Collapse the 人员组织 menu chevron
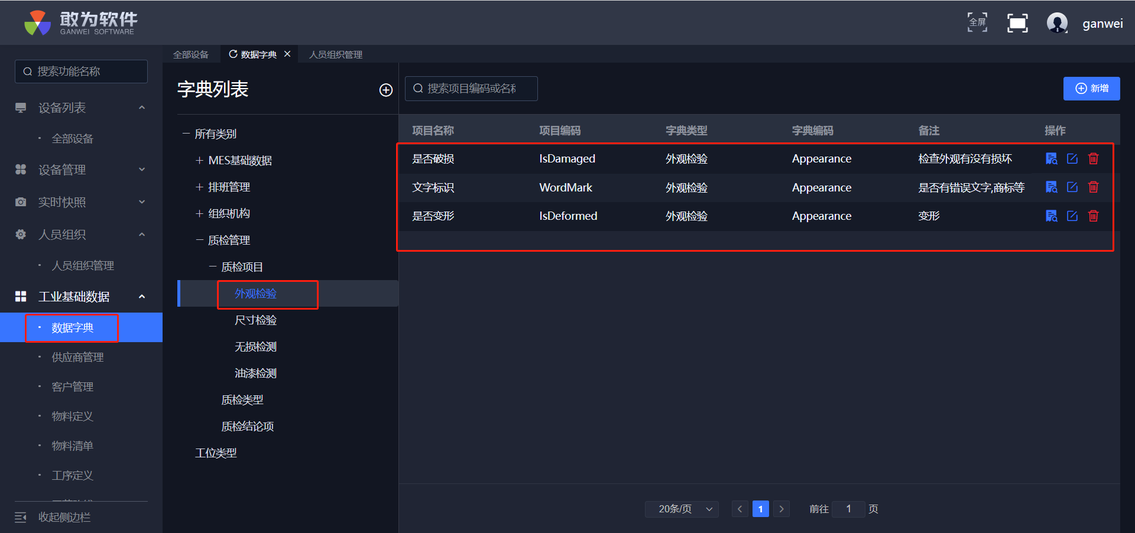Screen dimensions: 1135x533 (142, 235)
